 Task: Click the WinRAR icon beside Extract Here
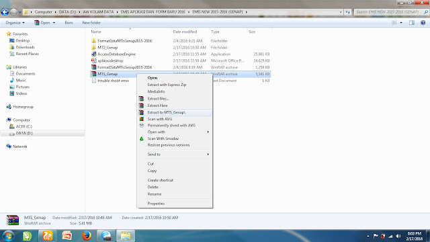(x=141, y=106)
